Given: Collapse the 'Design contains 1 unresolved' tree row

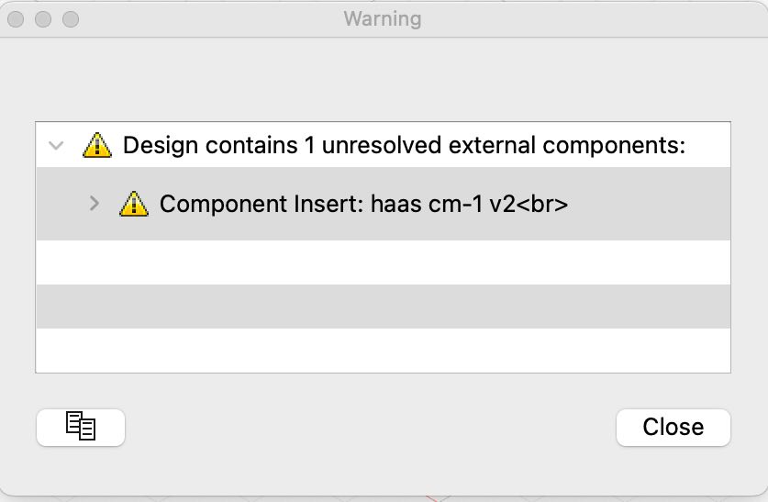Looking at the screenshot, I should [57, 145].
